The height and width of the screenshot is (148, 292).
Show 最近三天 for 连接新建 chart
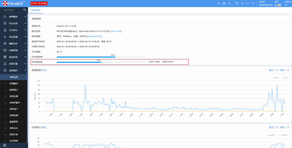pyautogui.click(x=274, y=70)
